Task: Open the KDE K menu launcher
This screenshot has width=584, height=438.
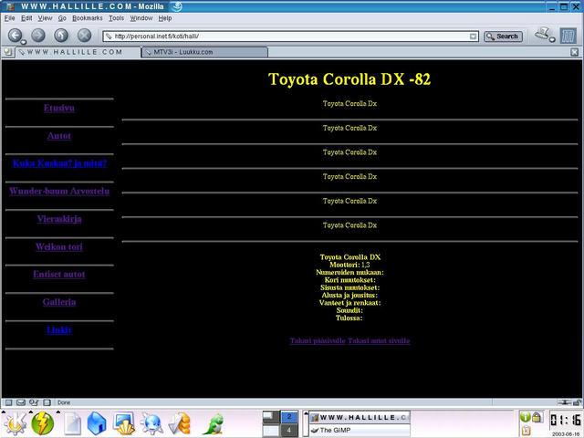Action: click(x=15, y=424)
